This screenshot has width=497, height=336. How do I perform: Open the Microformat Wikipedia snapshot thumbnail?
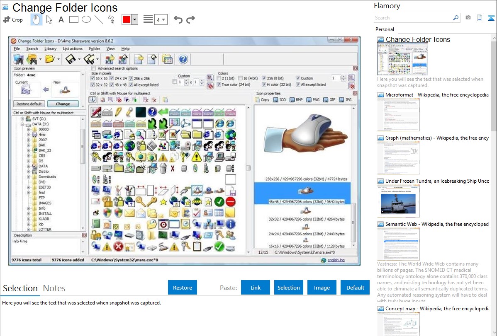398,115
